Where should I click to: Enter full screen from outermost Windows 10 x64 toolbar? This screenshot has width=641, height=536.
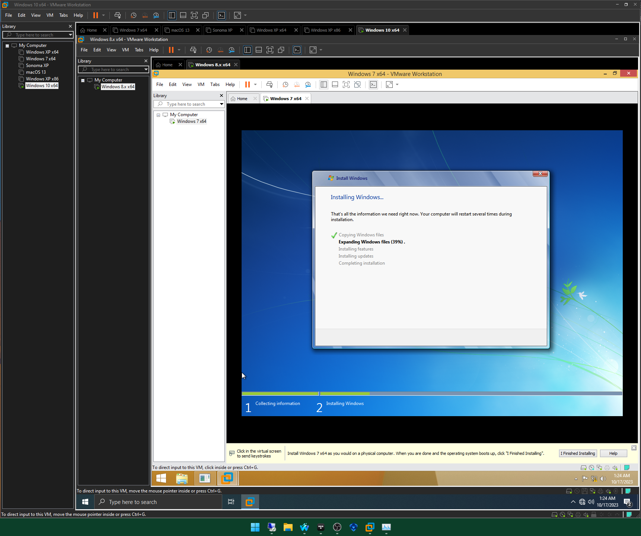click(194, 15)
